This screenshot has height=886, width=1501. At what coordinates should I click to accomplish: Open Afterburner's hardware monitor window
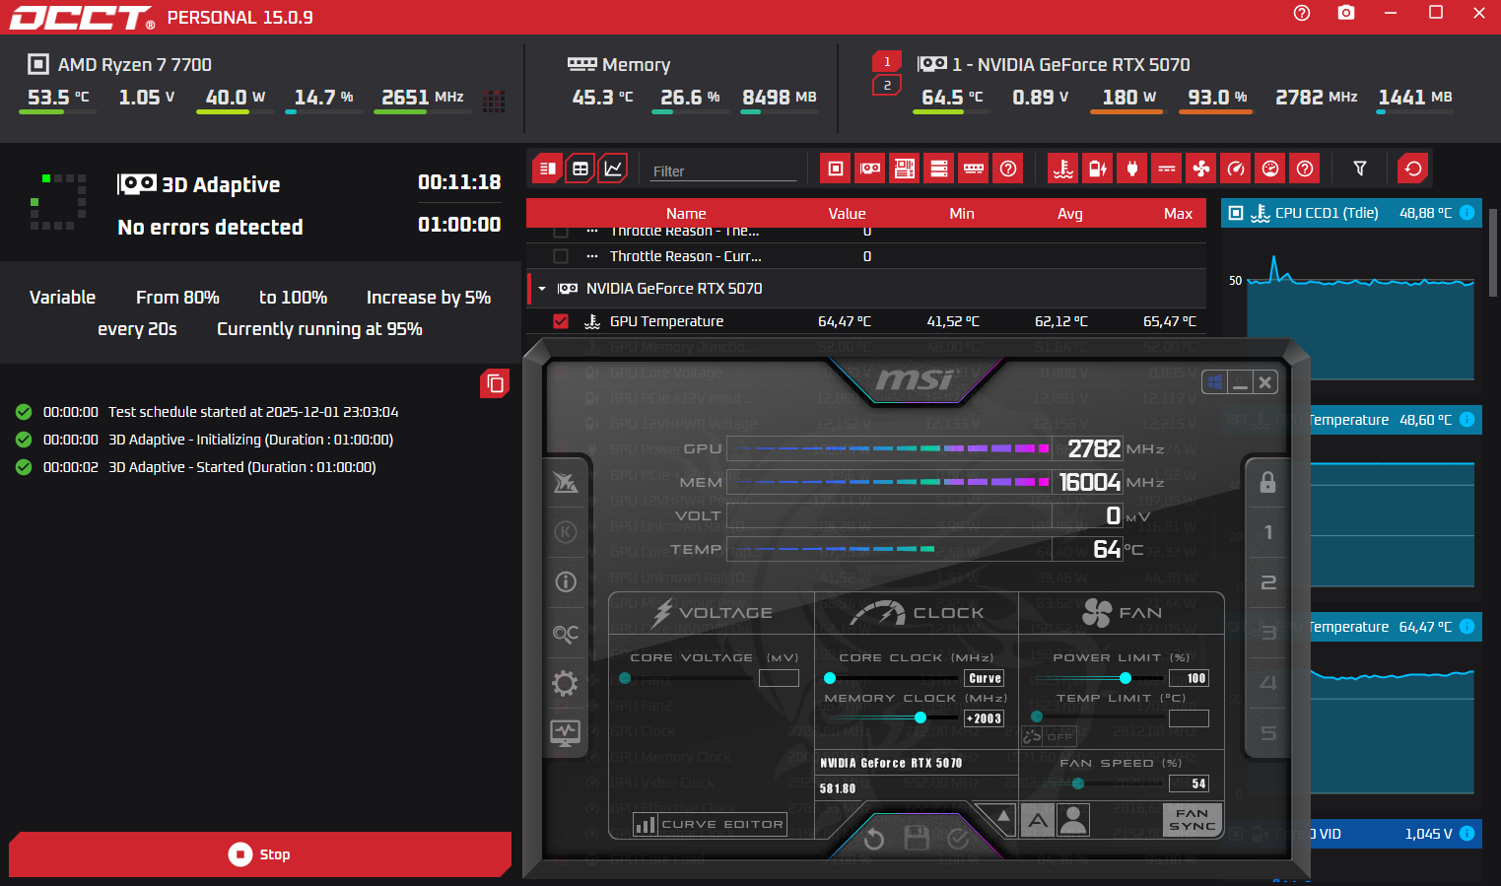coord(566,732)
